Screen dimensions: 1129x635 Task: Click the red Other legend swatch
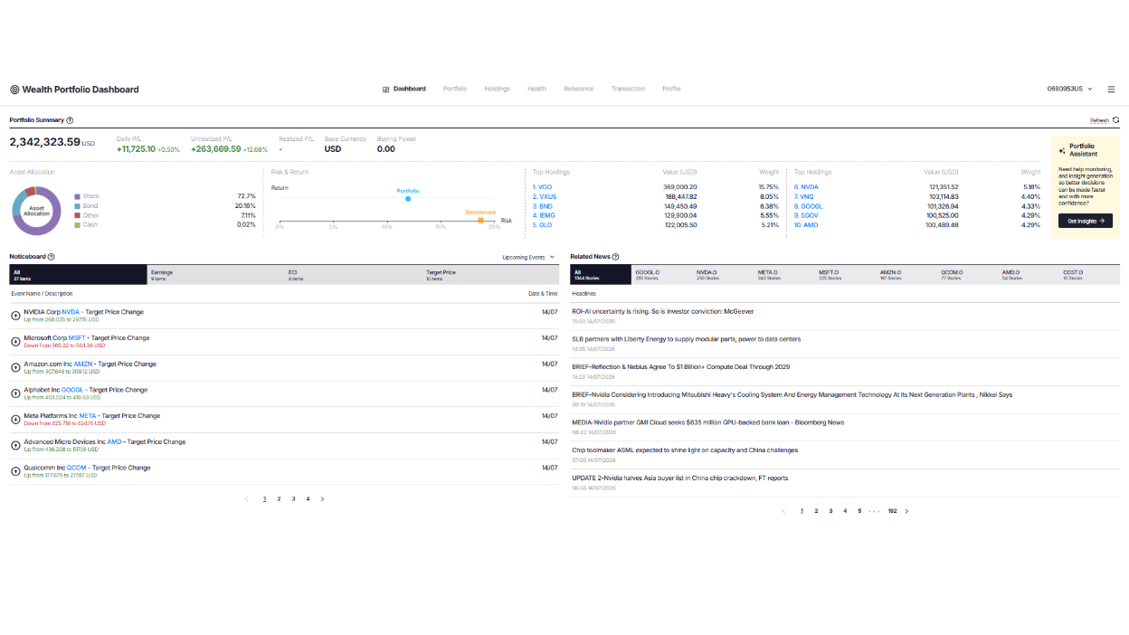(x=77, y=215)
